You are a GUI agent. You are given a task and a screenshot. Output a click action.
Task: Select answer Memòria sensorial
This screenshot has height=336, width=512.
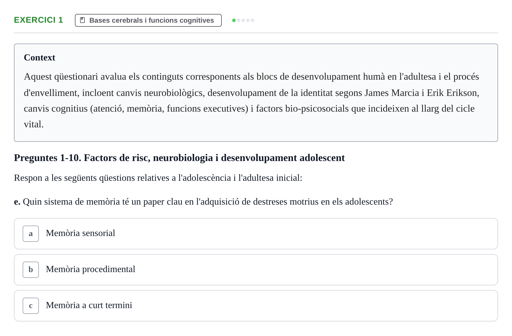tap(256, 234)
